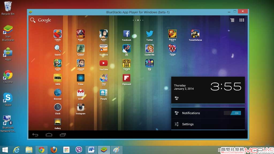Launch Angry Birds Star Wars
The width and height of the screenshot is (274, 154).
(x=81, y=34)
